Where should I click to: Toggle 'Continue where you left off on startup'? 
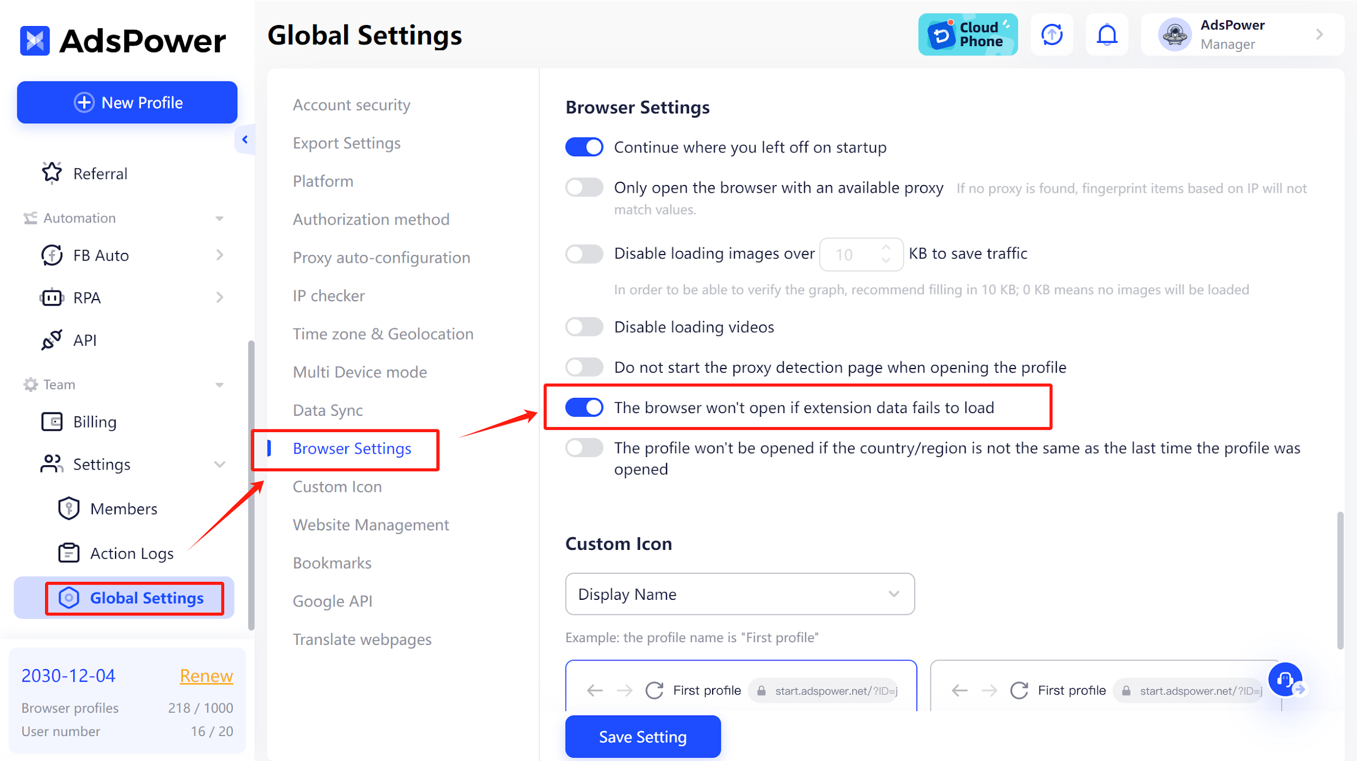click(x=585, y=147)
